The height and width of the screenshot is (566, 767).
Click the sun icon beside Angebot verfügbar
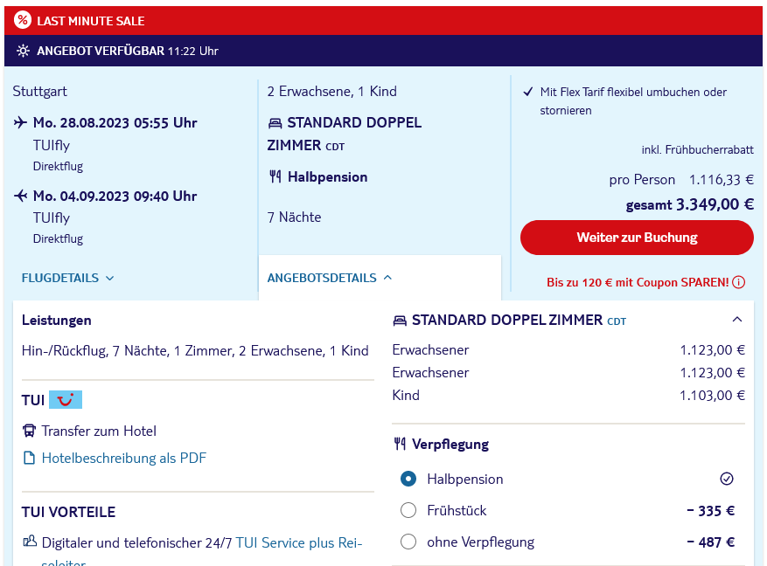tap(23, 51)
